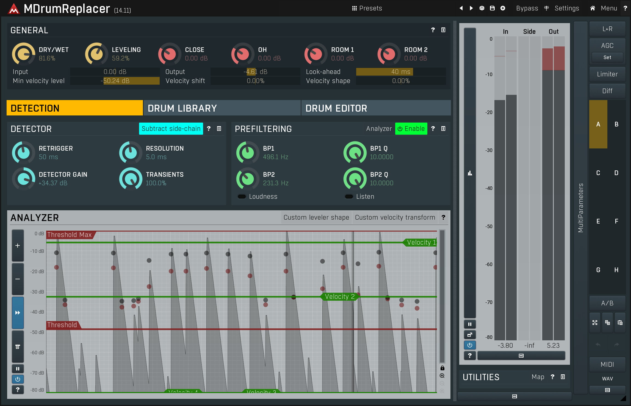Click the analyzer zoom in plus button
This screenshot has height=406, width=631.
(18, 245)
